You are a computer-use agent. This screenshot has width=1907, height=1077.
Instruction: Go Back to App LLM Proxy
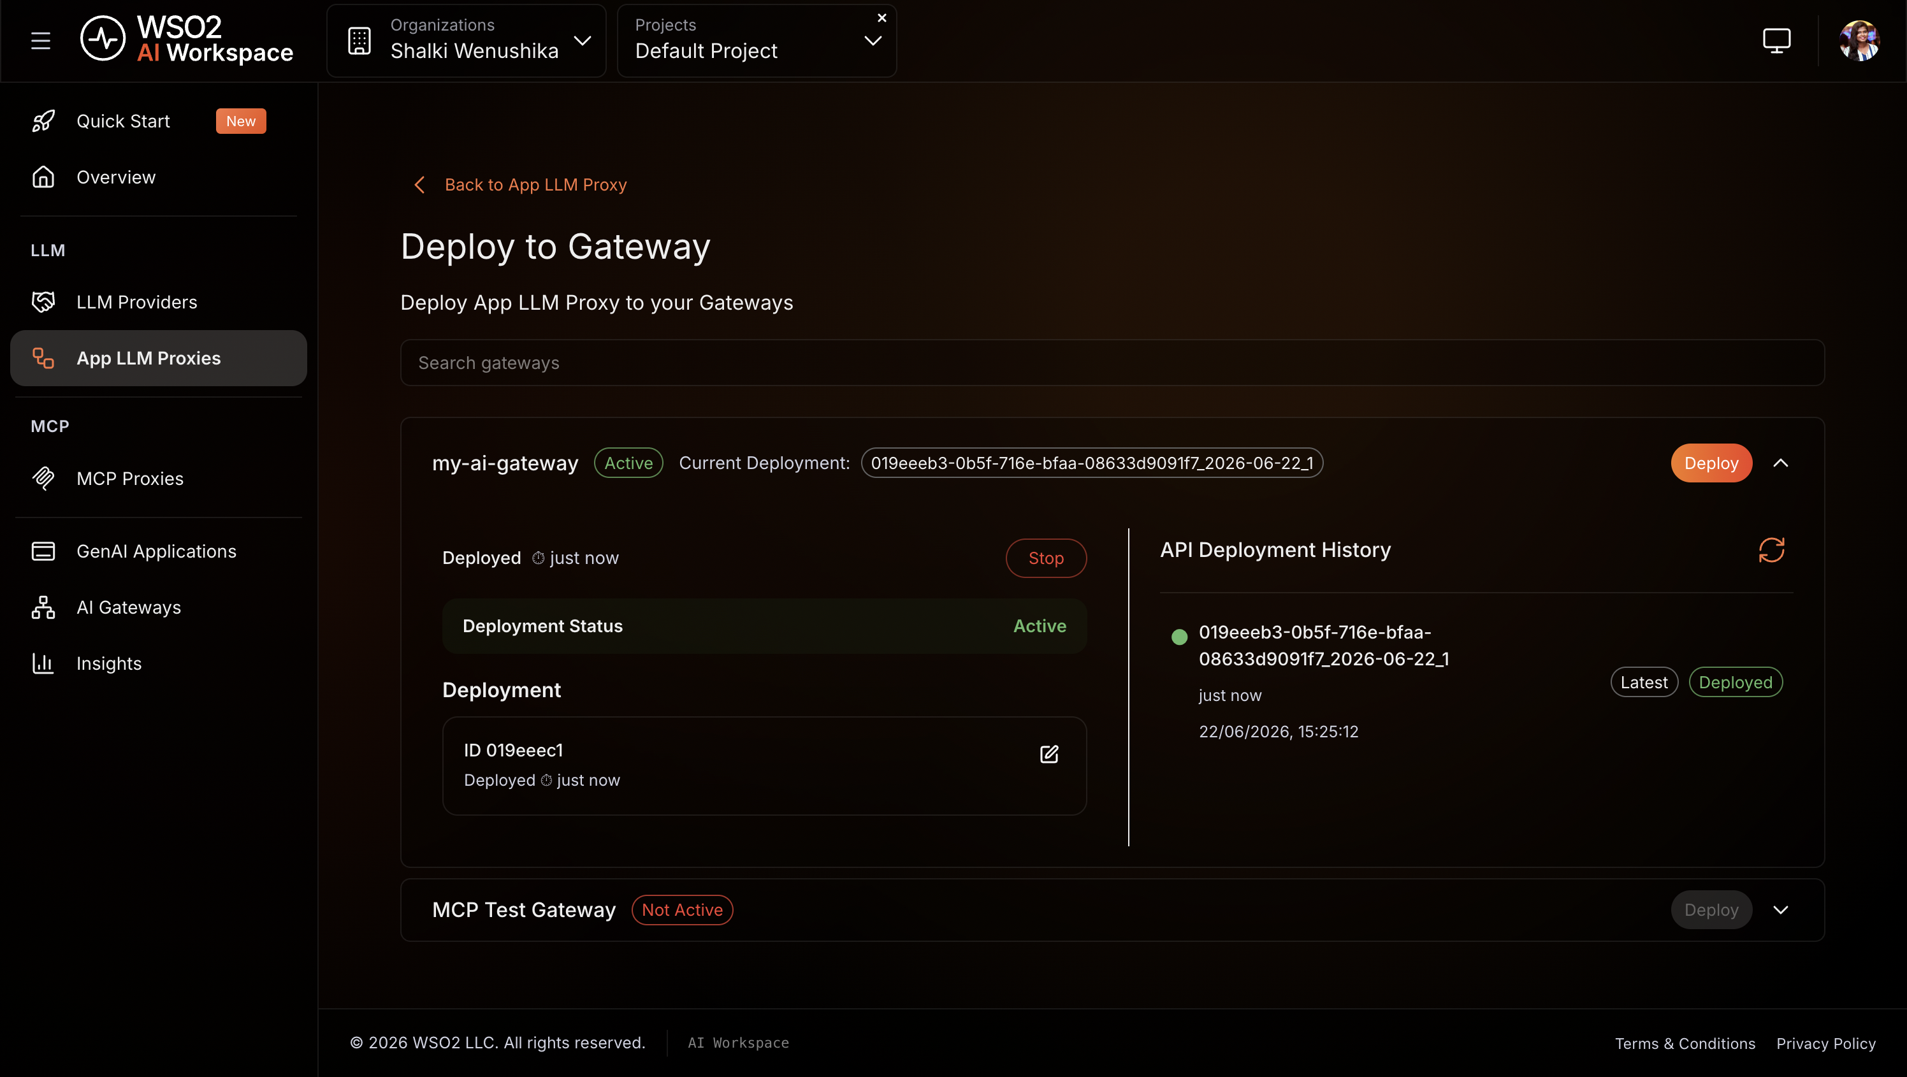(536, 185)
